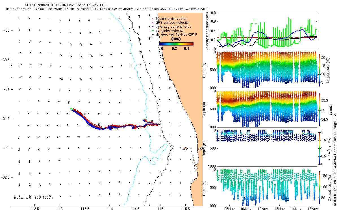
Task: Click the dive-avg current veloc. legend entry
Action: 172,27
